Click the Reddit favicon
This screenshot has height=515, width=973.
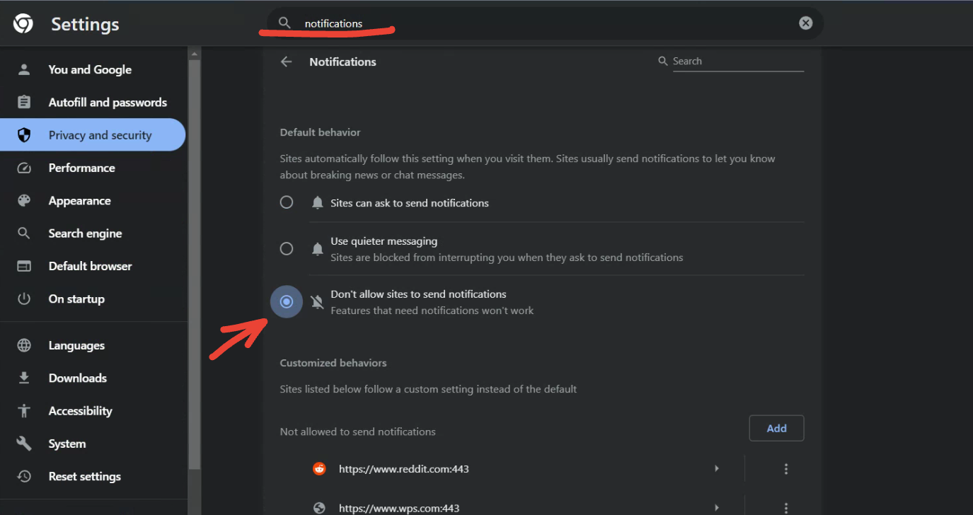319,468
